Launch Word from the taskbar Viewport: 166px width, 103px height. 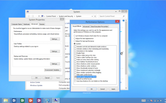coord(14,100)
